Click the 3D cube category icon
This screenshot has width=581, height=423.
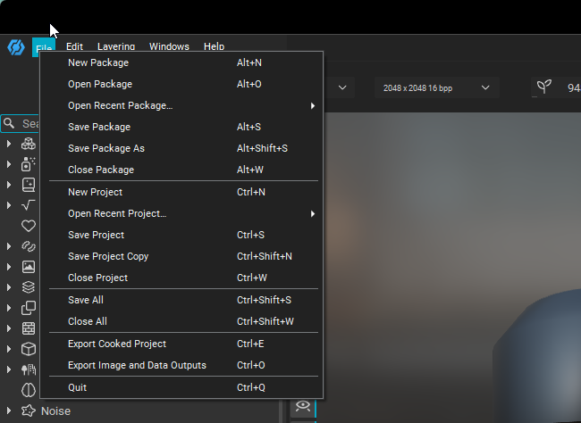click(x=29, y=349)
